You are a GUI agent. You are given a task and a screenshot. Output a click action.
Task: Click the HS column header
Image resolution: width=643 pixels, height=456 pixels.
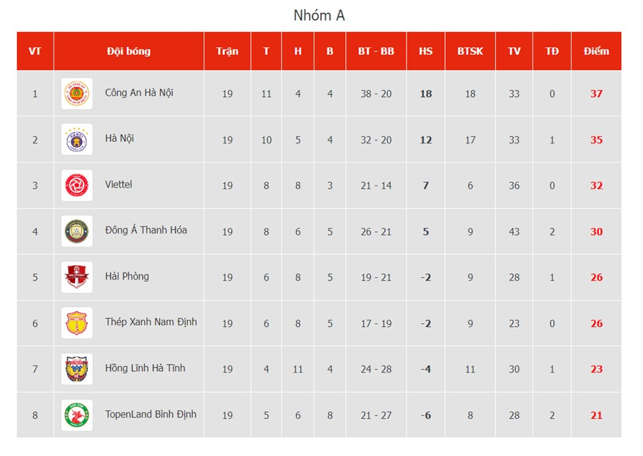[426, 51]
